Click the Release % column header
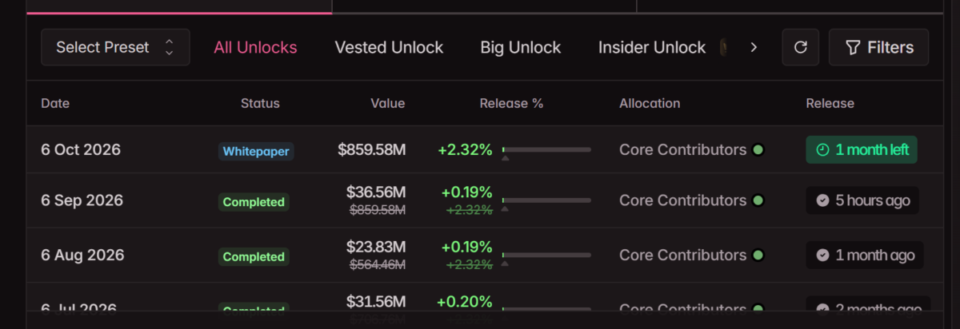Viewport: 960px width, 329px height. (x=511, y=103)
